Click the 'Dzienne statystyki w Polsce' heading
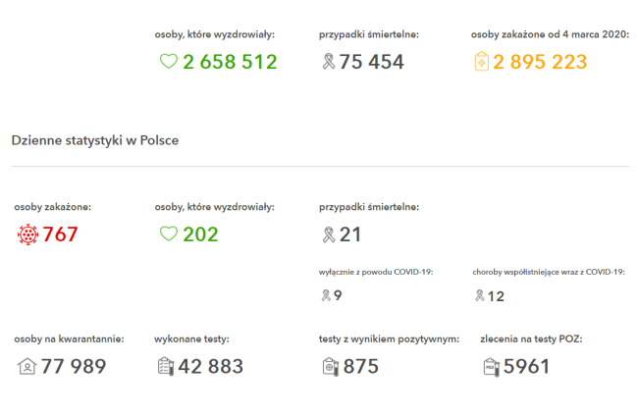Viewport: 638px width, 416px height. tap(95, 140)
